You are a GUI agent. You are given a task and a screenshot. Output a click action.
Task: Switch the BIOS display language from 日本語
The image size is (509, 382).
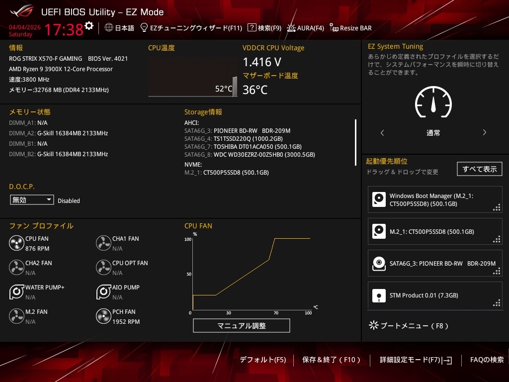118,28
